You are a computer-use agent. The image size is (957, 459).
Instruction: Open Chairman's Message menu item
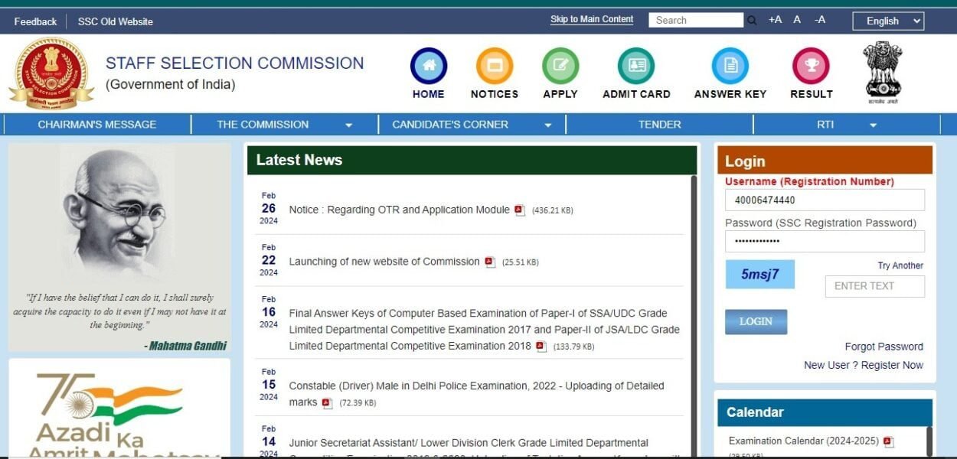click(x=97, y=124)
